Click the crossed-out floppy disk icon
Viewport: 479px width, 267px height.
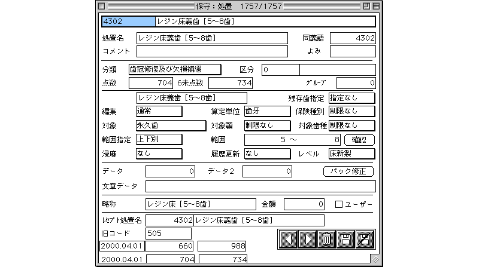pyautogui.click(x=364, y=239)
